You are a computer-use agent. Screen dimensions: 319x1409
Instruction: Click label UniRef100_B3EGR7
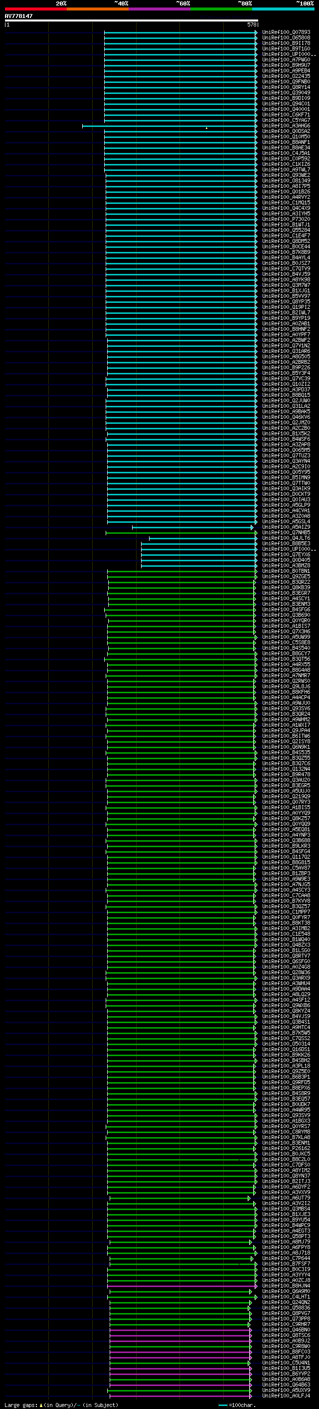pos(286,593)
